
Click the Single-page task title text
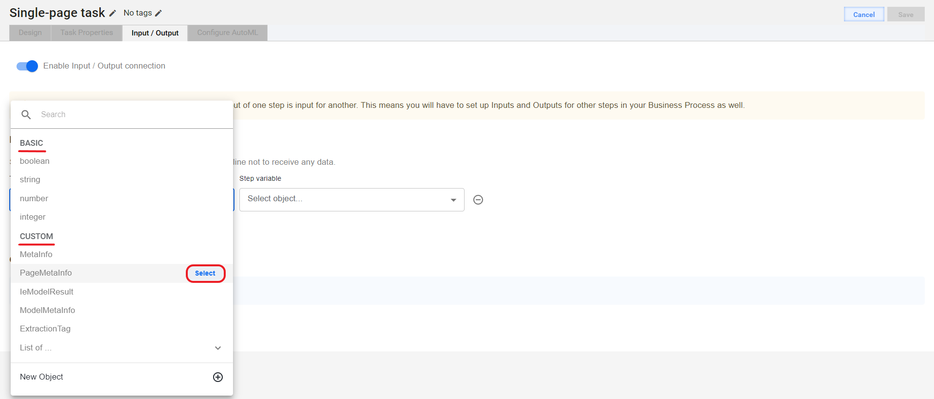pos(57,13)
